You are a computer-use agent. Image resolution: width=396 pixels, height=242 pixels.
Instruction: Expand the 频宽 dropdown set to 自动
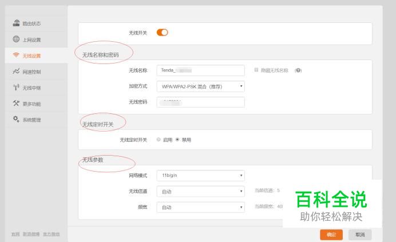pyautogui.click(x=200, y=207)
